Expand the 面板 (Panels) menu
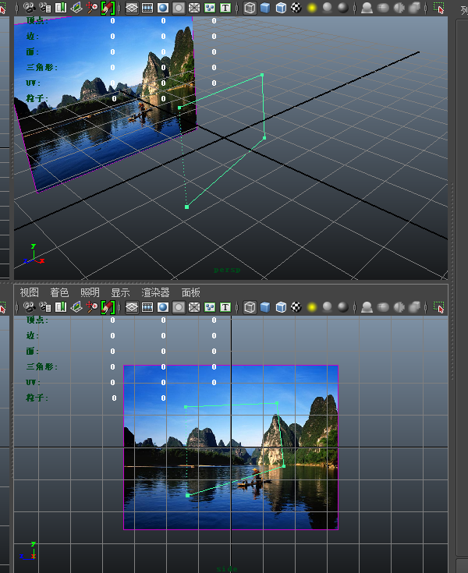This screenshot has height=573, width=468. click(x=190, y=292)
